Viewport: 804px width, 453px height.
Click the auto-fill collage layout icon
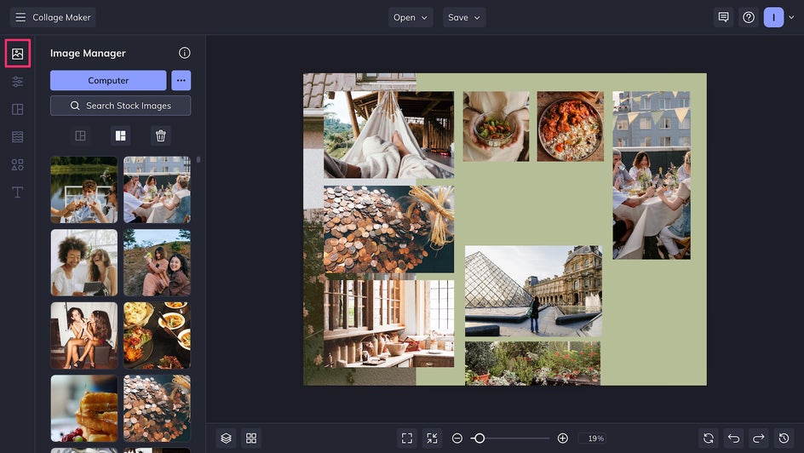pyautogui.click(x=81, y=135)
